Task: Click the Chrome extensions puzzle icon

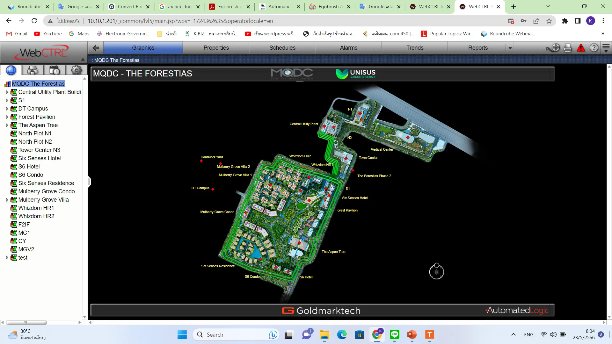Action: pos(565,21)
